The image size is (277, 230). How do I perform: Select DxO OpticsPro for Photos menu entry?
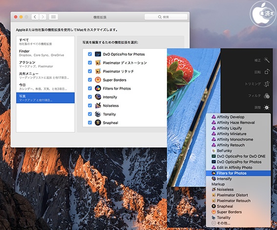click(x=238, y=162)
